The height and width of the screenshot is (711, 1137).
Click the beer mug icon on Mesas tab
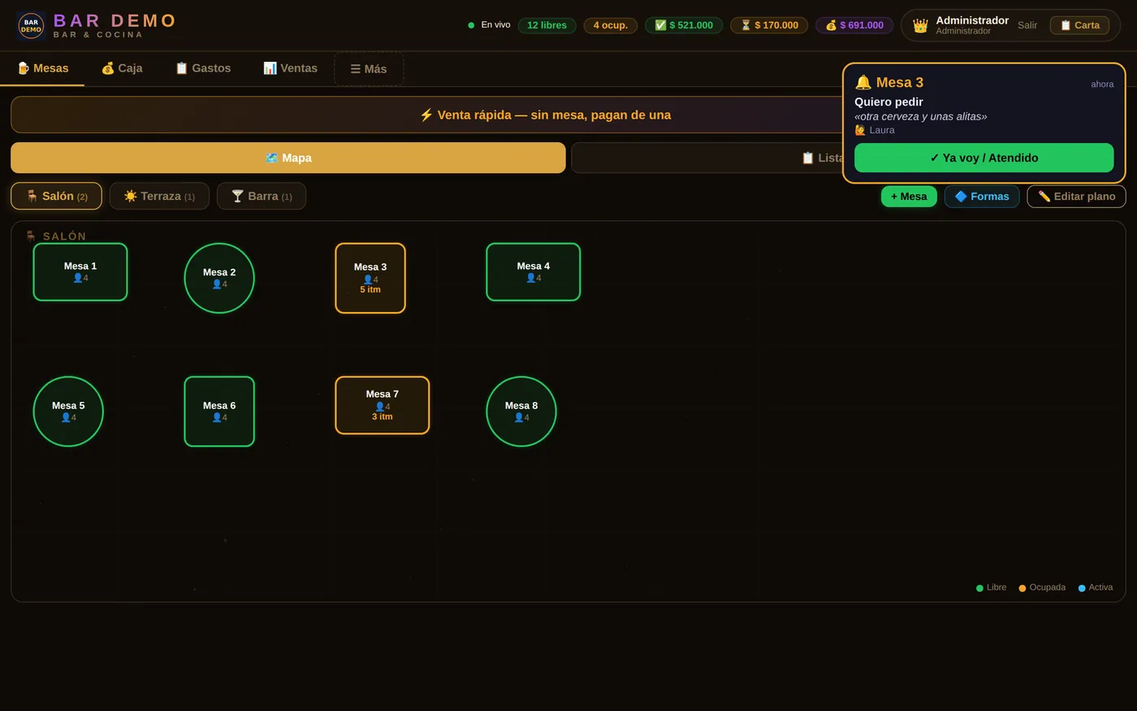(x=24, y=68)
